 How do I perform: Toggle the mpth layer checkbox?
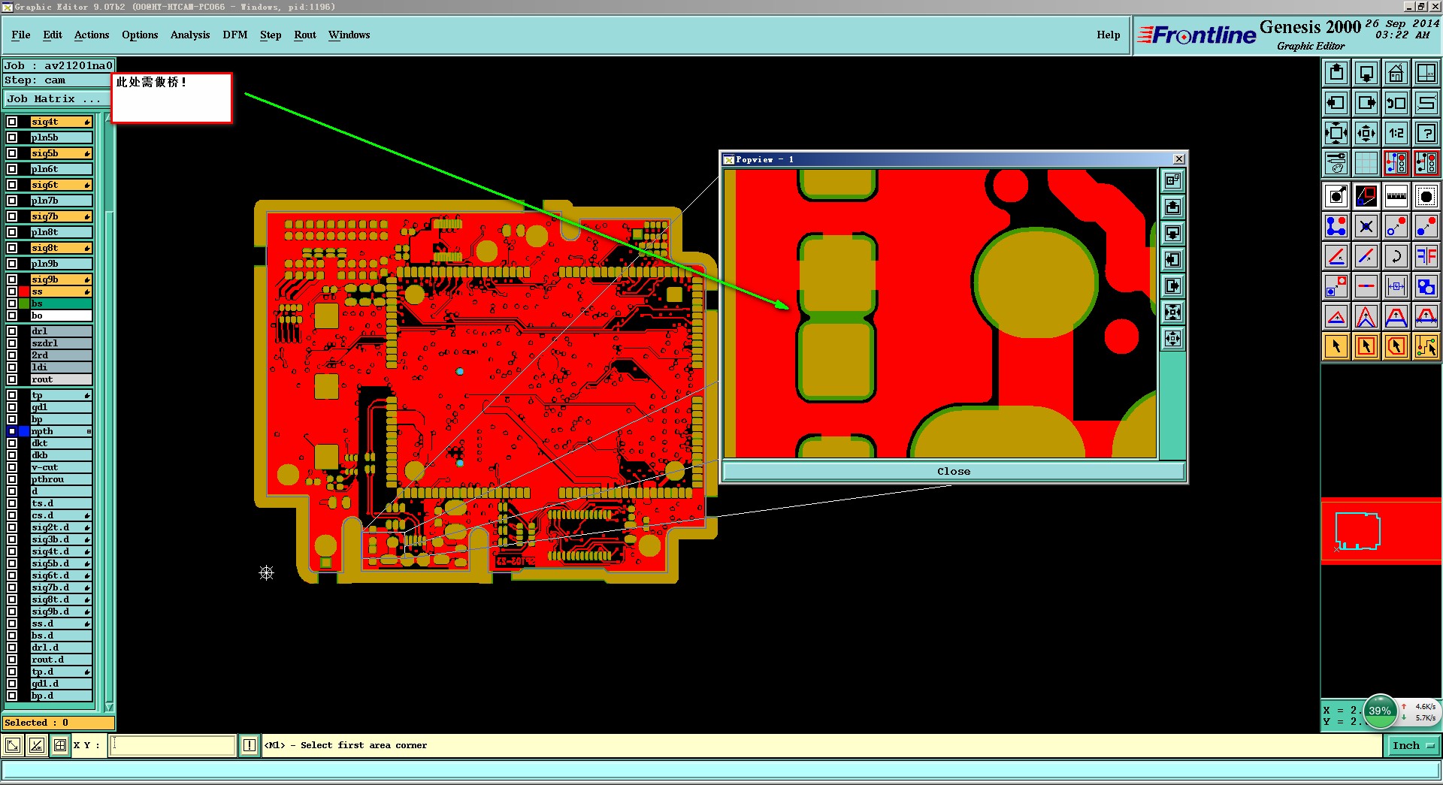pyautogui.click(x=12, y=431)
